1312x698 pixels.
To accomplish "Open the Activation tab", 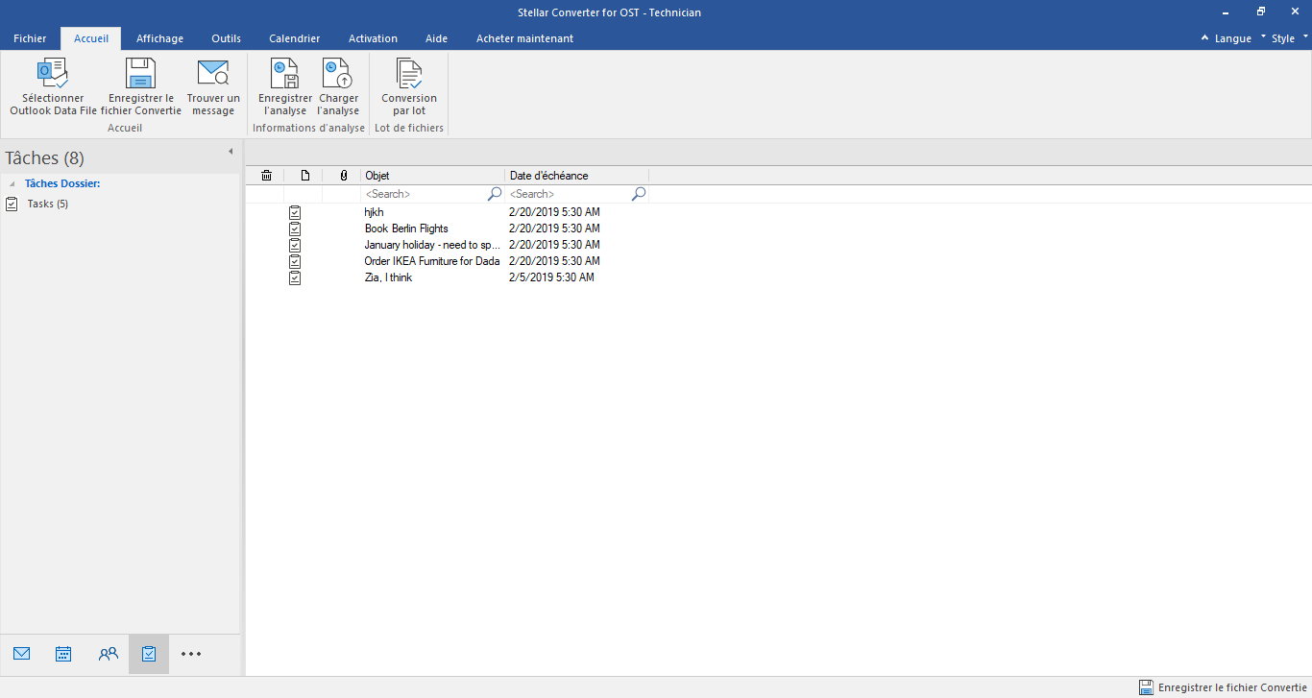I will pyautogui.click(x=373, y=38).
